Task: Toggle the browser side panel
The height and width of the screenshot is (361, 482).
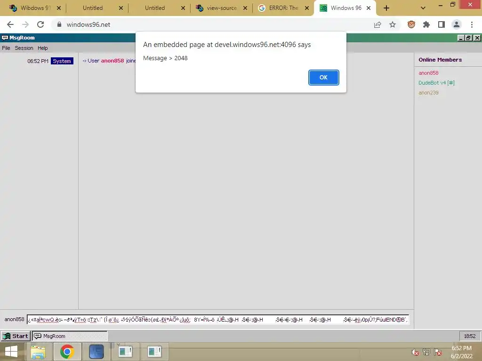Action: click(442, 24)
